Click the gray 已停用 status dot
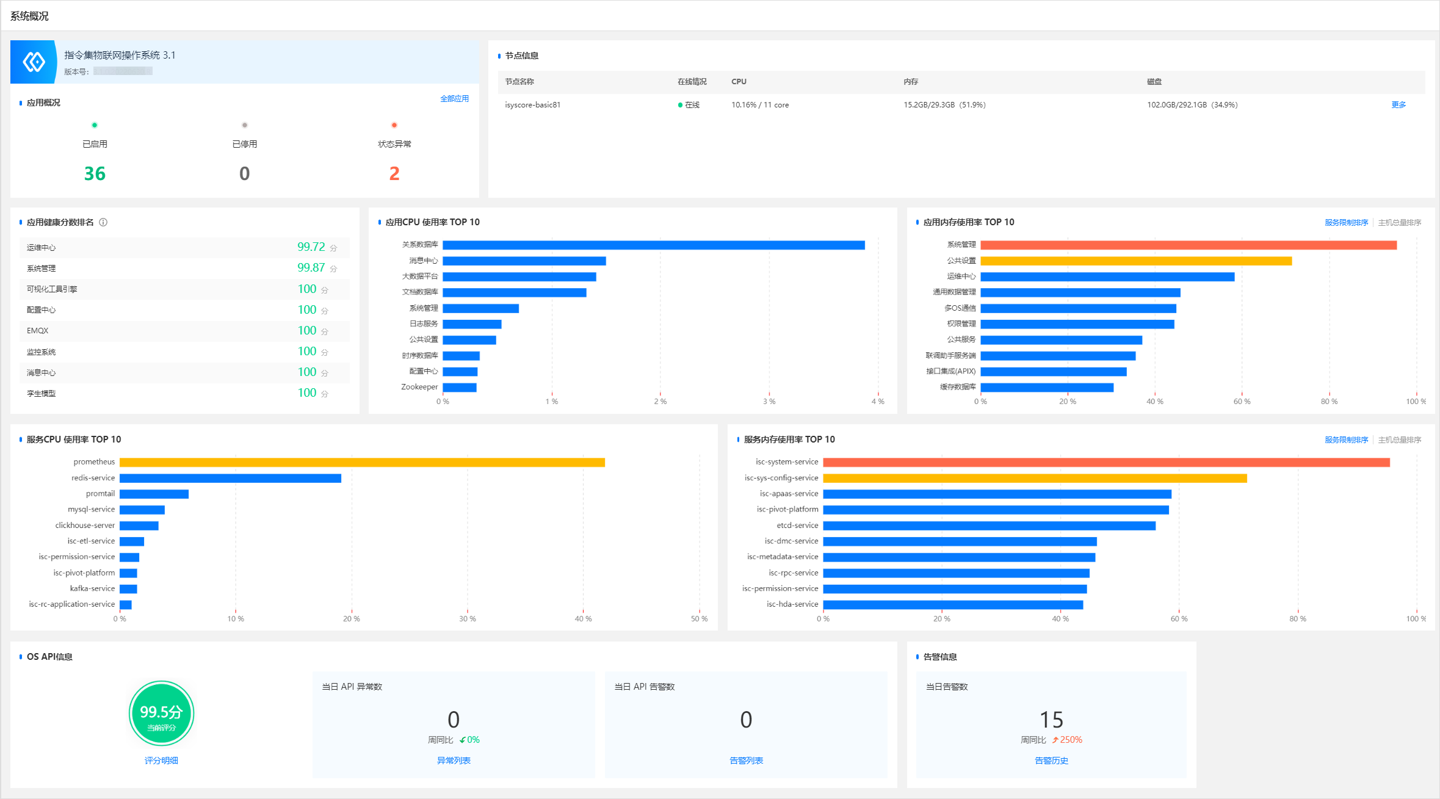The height and width of the screenshot is (799, 1440). pyautogui.click(x=244, y=125)
